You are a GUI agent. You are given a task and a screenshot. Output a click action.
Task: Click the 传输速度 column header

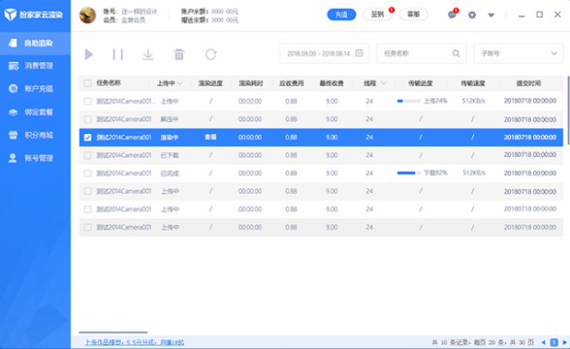473,83
